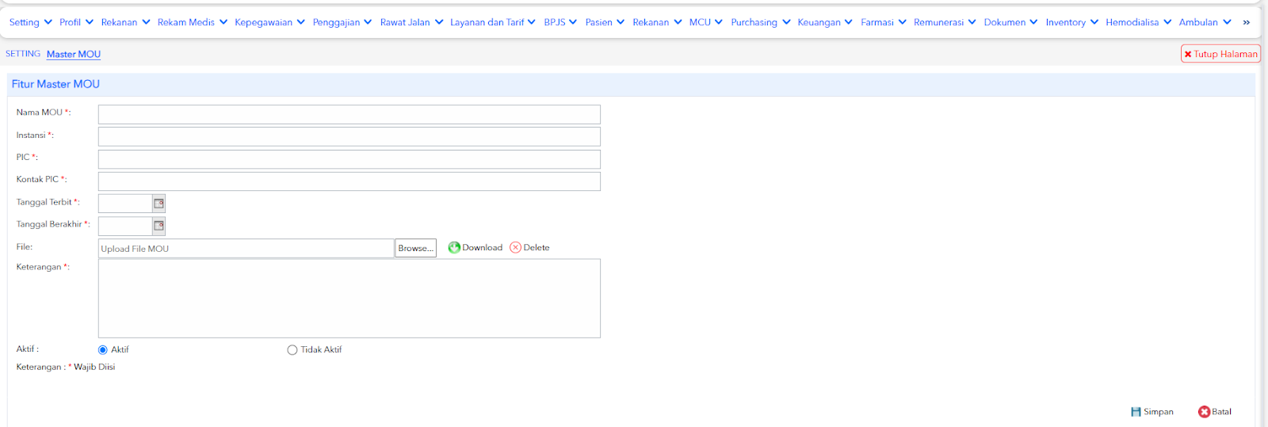Focus the Nama MOU input field
Screen dimensions: 1268x427
click(x=349, y=114)
